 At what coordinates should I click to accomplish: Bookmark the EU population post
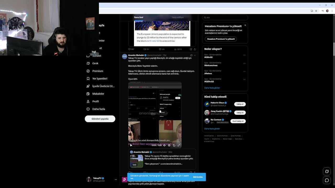(x=191, y=49)
